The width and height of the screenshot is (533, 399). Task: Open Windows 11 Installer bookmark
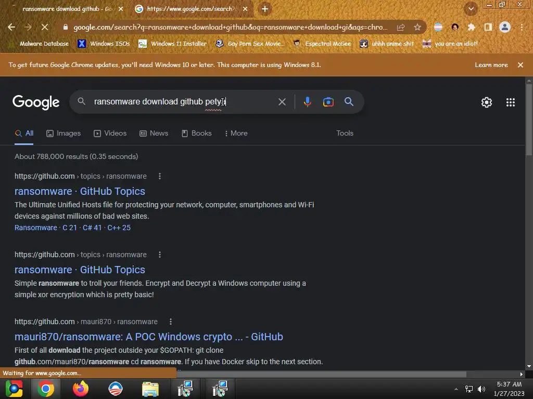pos(173,44)
